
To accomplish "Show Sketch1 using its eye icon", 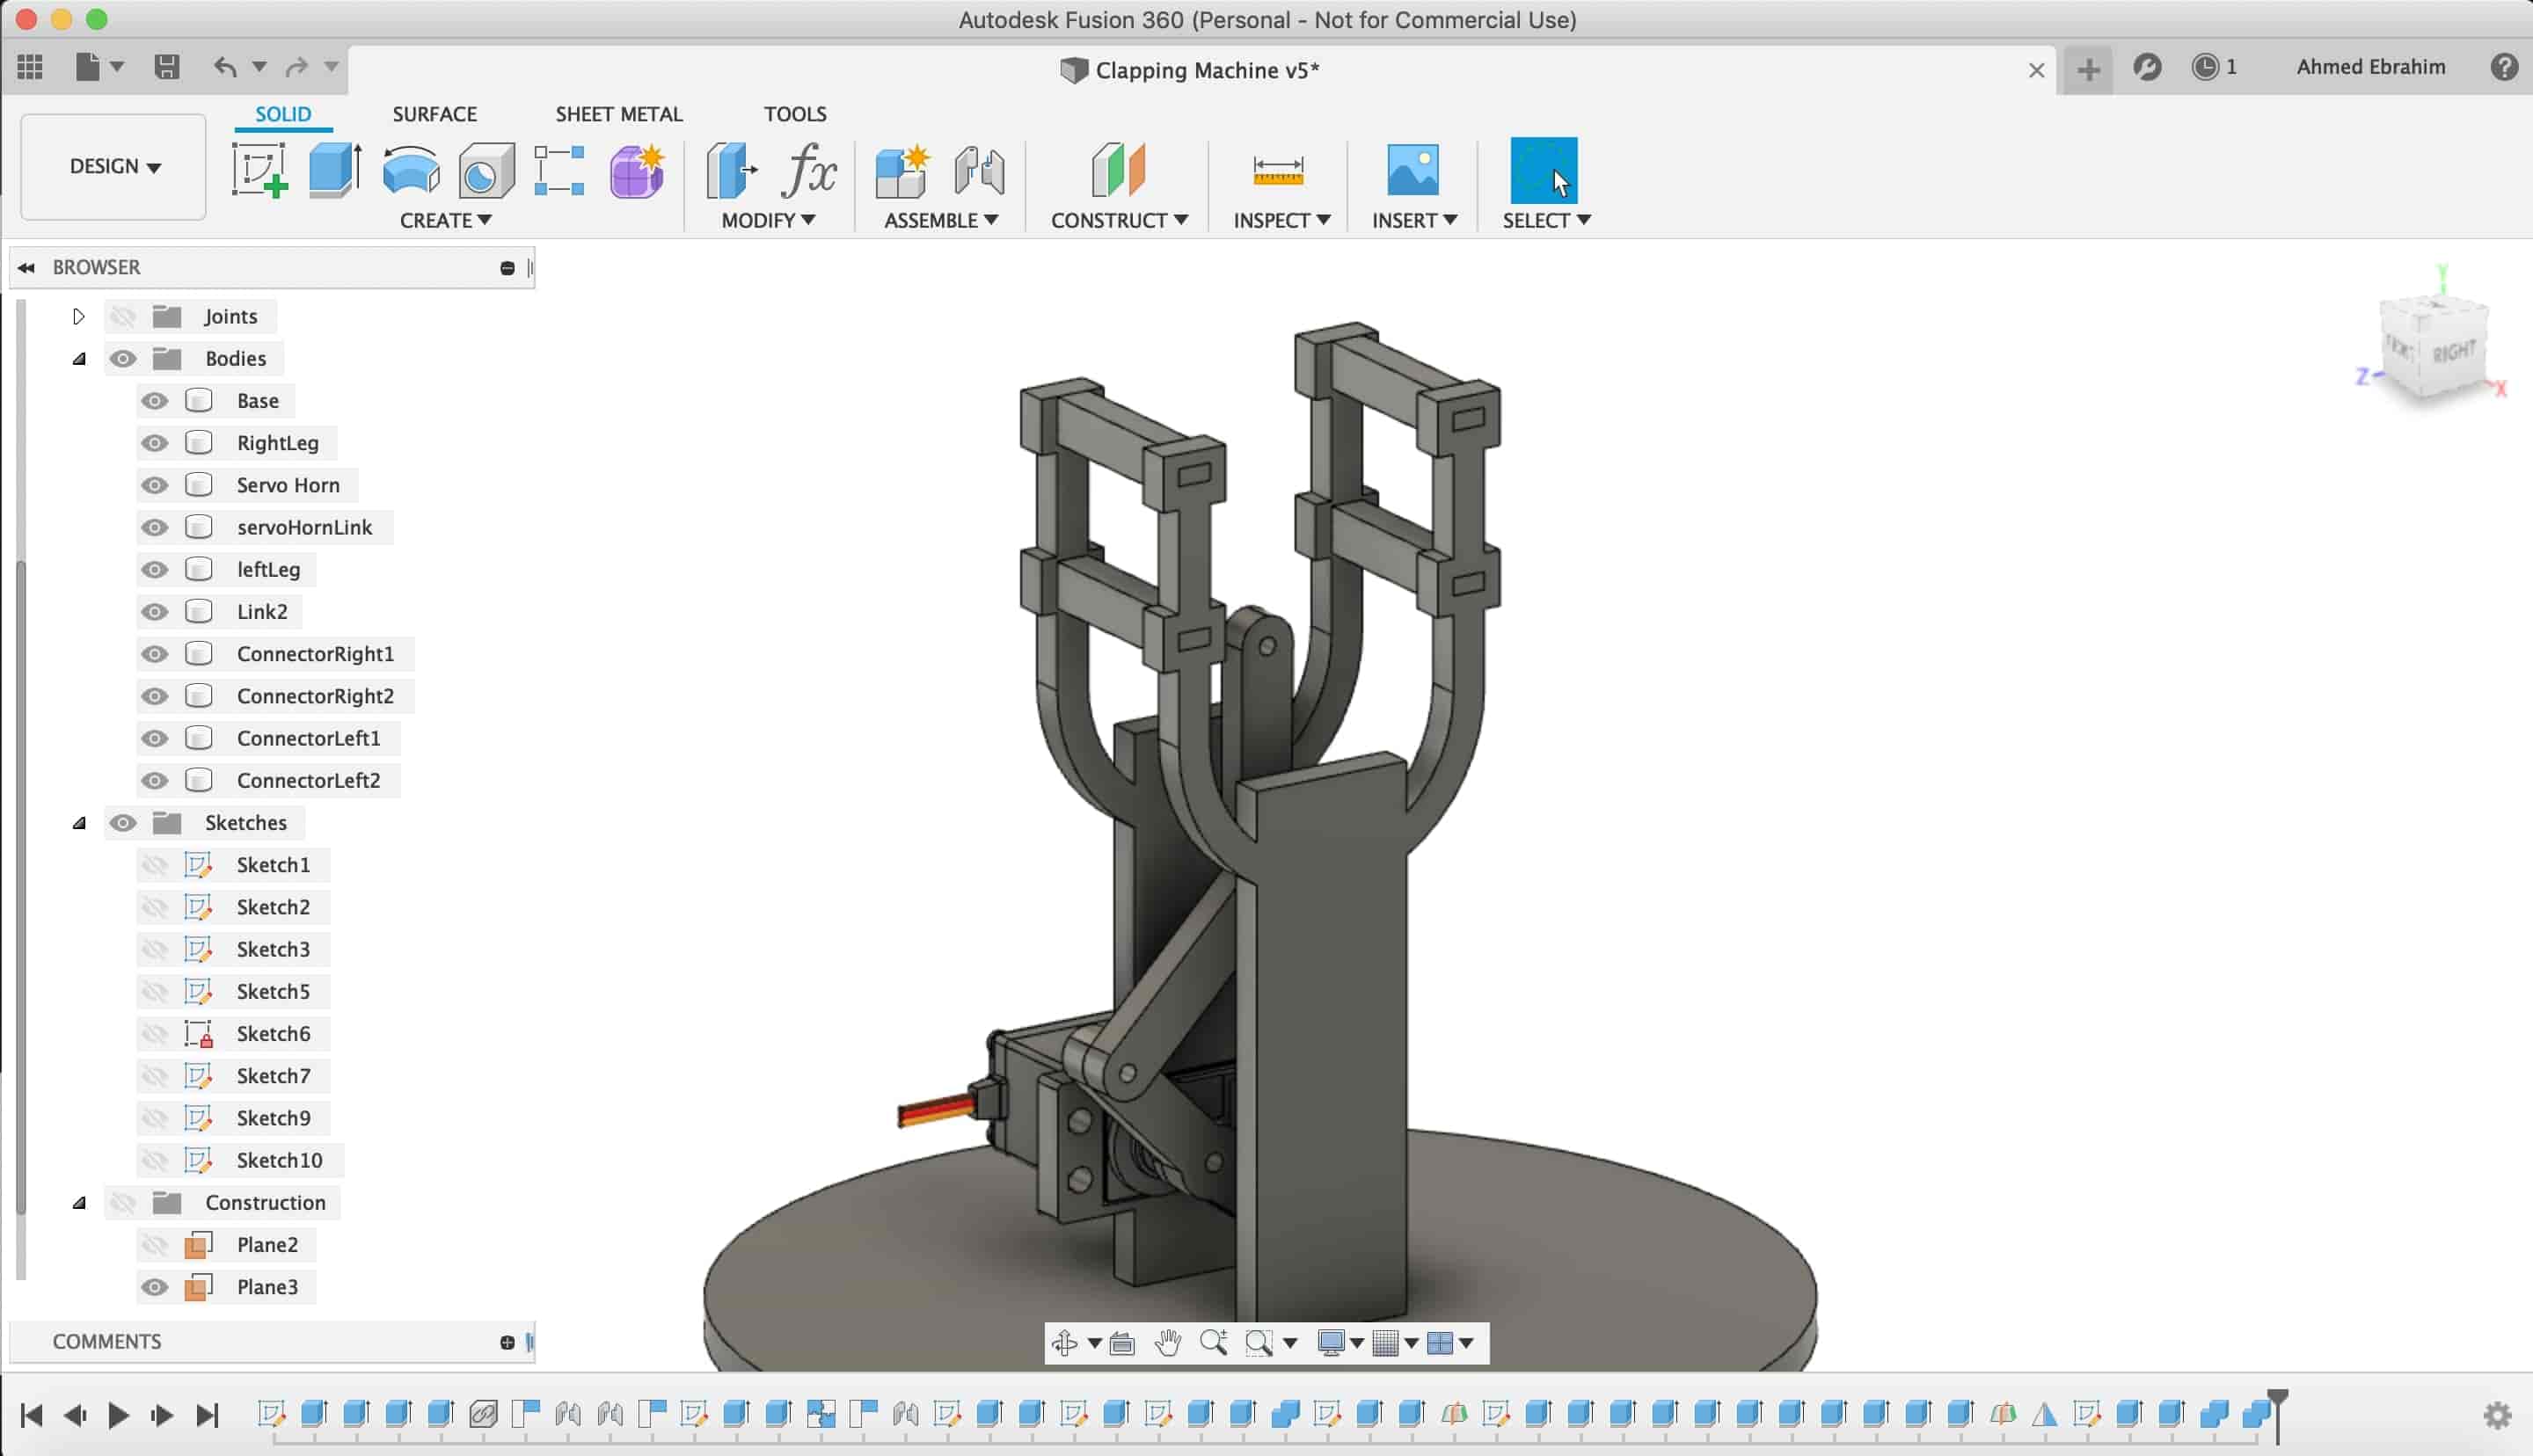I will coord(154,865).
